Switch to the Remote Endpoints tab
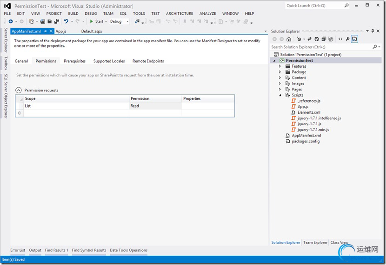The height and width of the screenshot is (265, 386). click(148, 61)
